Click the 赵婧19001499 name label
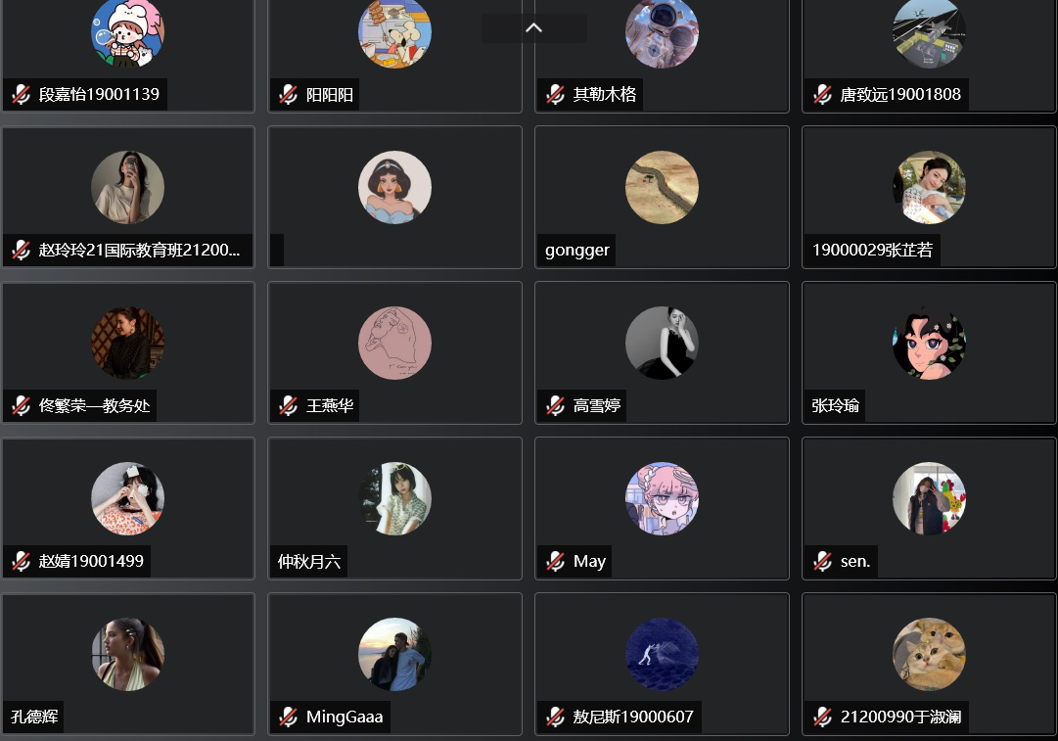The height and width of the screenshot is (741, 1058). (91, 562)
